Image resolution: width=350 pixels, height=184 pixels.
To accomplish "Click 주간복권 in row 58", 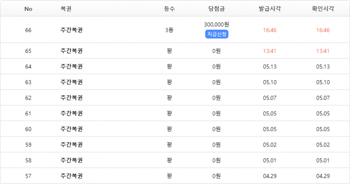I will click(x=71, y=160).
